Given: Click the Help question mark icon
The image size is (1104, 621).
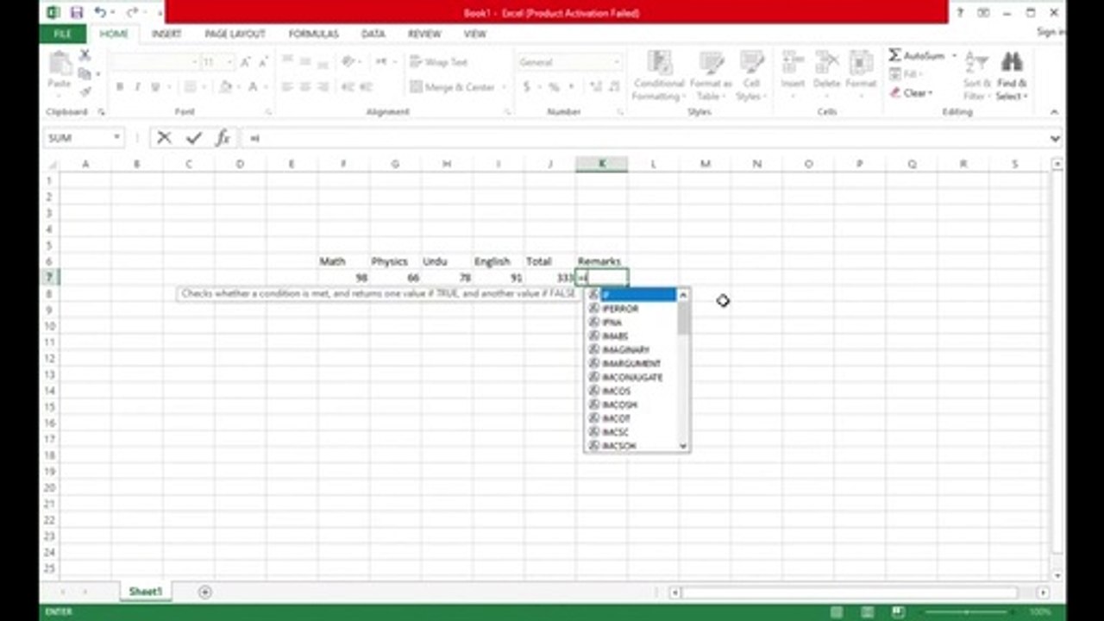Looking at the screenshot, I should click(960, 13).
